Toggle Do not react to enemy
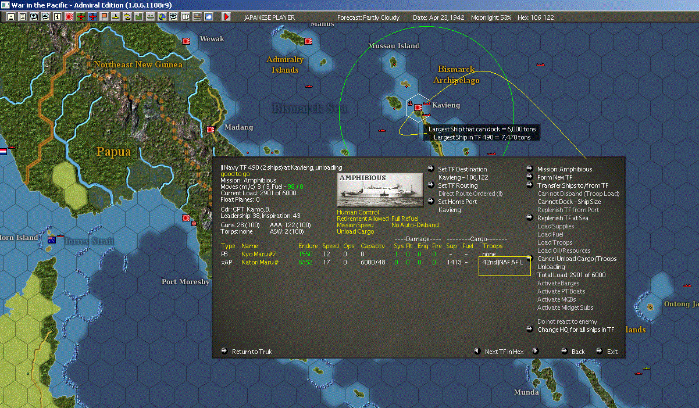The height and width of the screenshot is (408, 699). point(567,321)
